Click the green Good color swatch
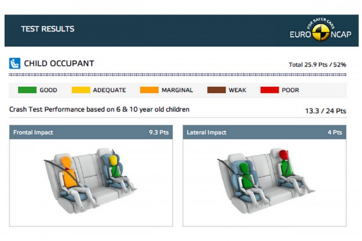This screenshot has width=362, height=241. [x=27, y=90]
